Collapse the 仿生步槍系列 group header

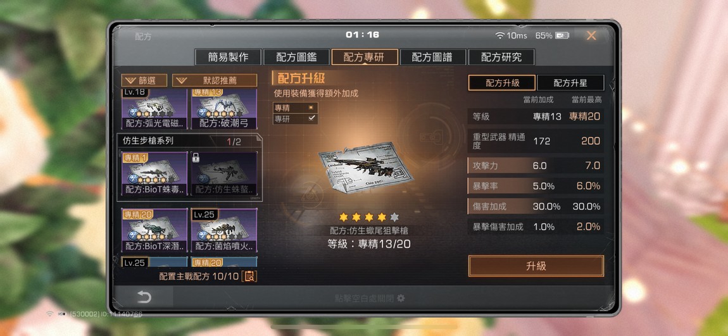(x=189, y=140)
